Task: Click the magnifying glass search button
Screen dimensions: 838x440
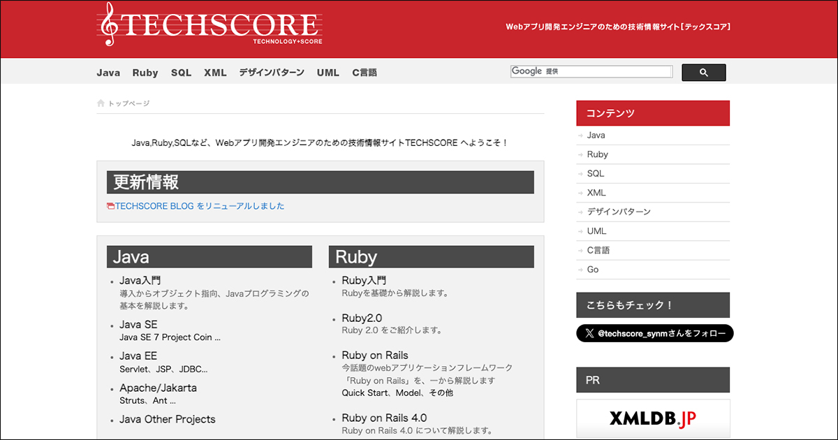Action: tap(703, 72)
